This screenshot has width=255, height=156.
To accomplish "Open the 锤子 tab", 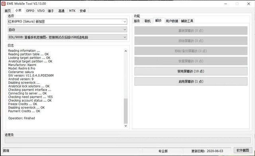I will point(51,11).
